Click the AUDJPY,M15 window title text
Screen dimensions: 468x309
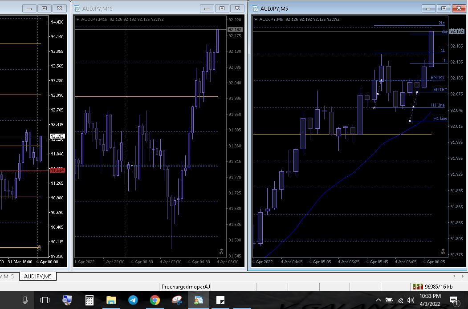[x=98, y=8]
